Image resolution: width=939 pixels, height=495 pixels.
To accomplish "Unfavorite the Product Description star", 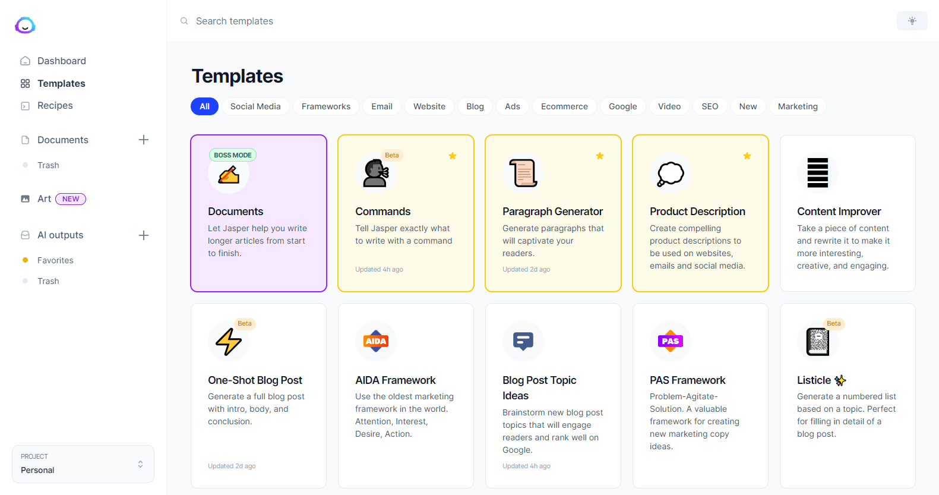I will click(747, 156).
